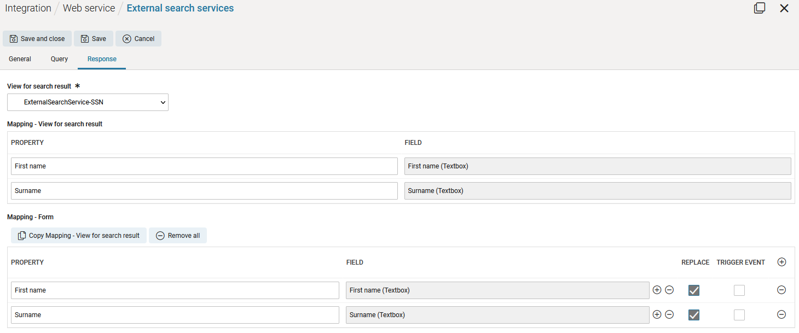The width and height of the screenshot is (799, 333).
Task: Click the plus icon beside First name field
Action: coord(657,290)
